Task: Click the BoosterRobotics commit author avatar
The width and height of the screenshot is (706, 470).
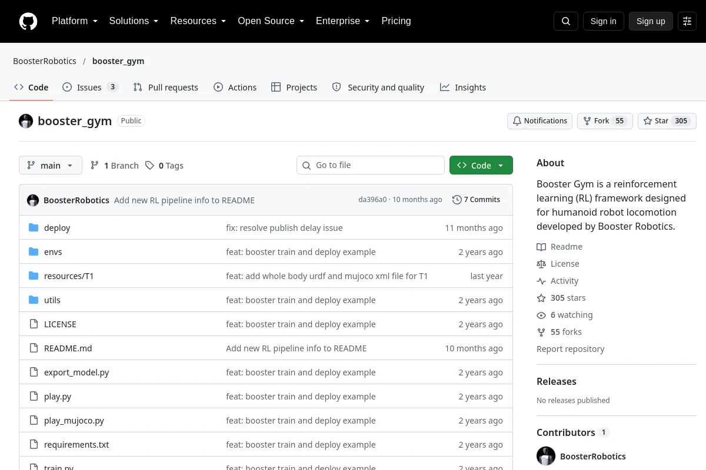Action: pos(33,200)
